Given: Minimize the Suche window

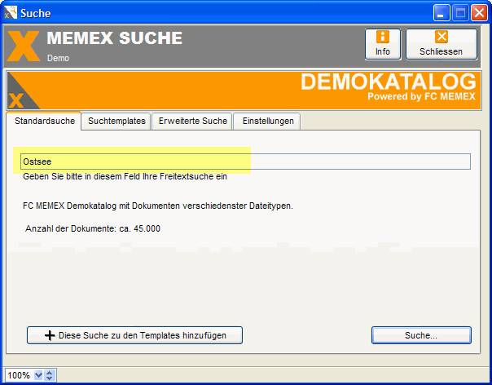Looking at the screenshot, I should pos(442,12).
